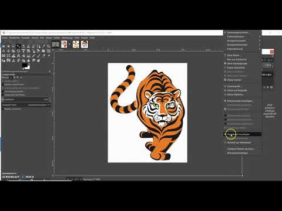Image resolution: width=282 pixels, height=211 pixels.
Task: Choose Ebene skalieren in context menu
Action: click(243, 94)
